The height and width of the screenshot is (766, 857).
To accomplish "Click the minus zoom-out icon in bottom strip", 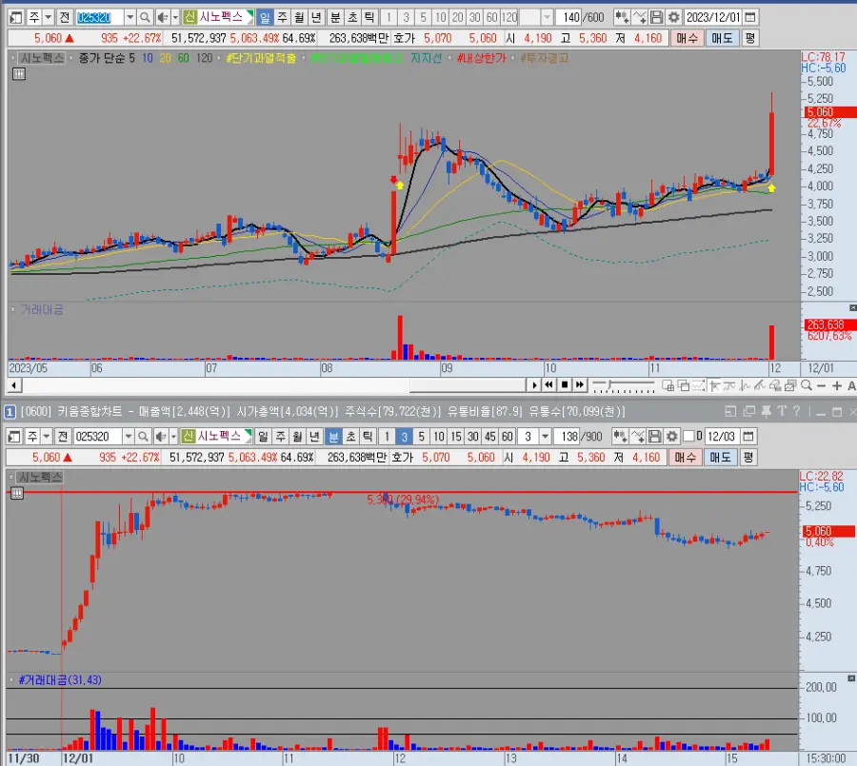I will pyautogui.click(x=821, y=385).
